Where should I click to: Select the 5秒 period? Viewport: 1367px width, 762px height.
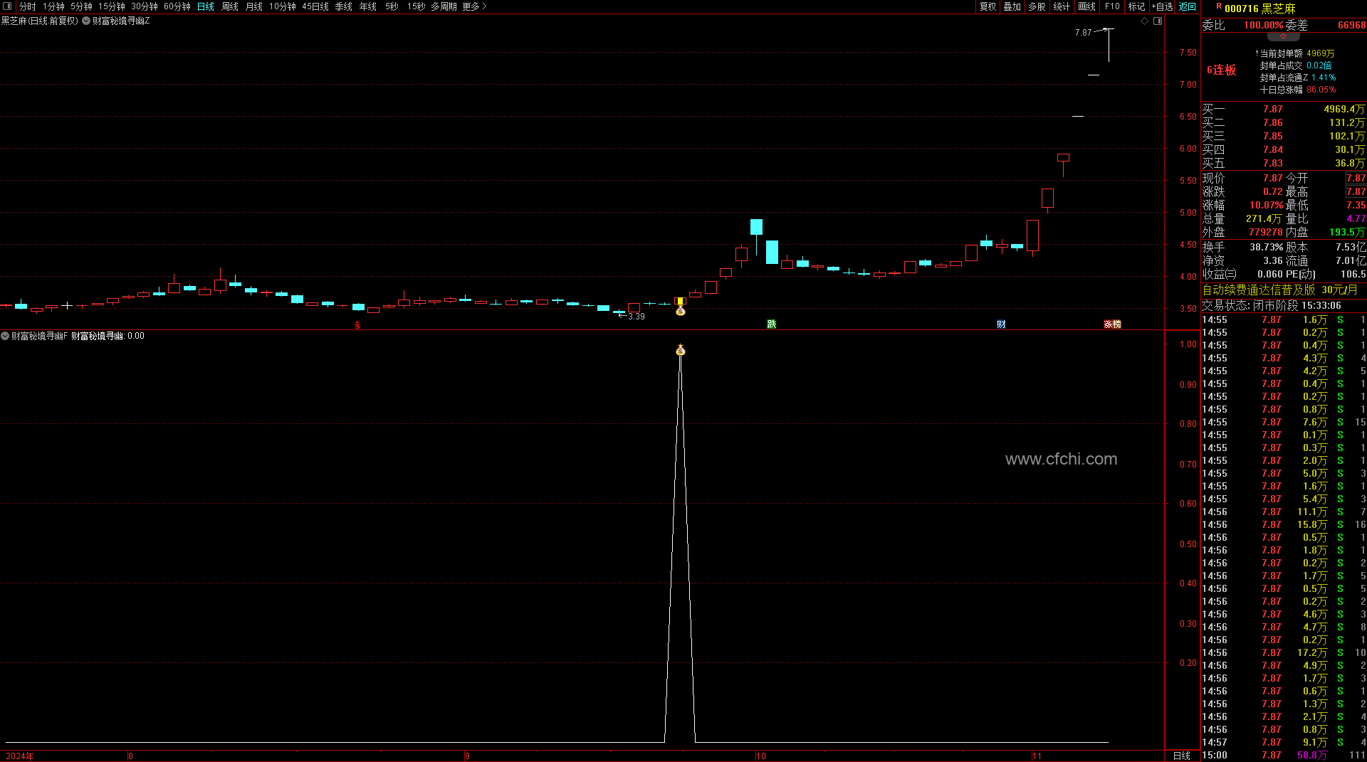[392, 6]
